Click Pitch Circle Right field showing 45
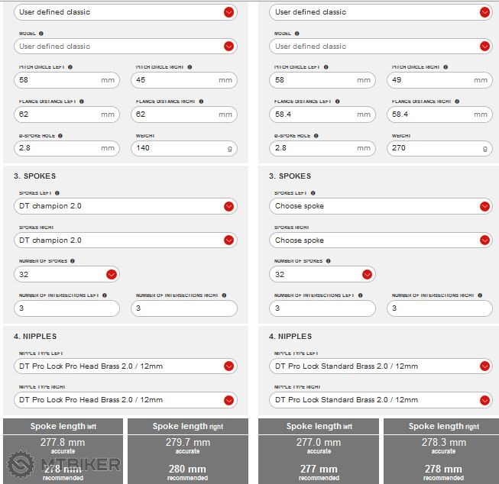 pyautogui.click(x=183, y=80)
